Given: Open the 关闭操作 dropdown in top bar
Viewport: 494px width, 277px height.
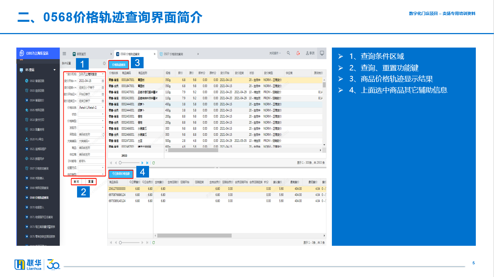Looking at the screenshot, I should click(x=275, y=53).
